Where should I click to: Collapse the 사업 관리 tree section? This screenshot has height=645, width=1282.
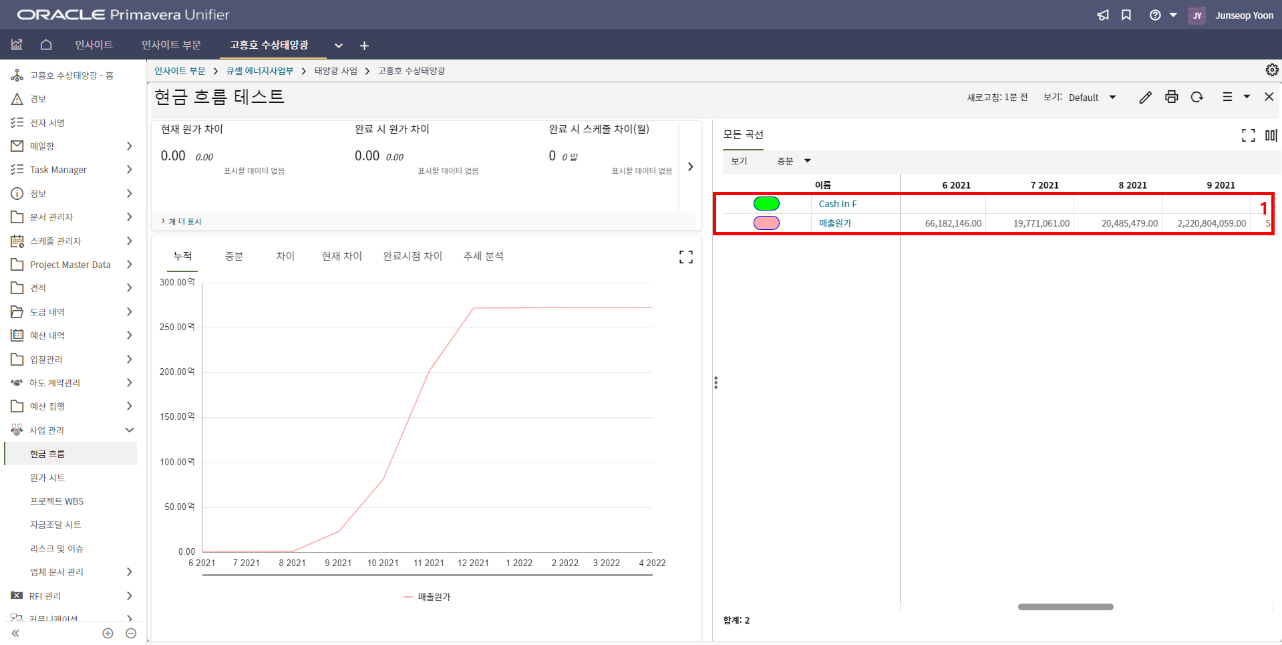pyautogui.click(x=130, y=430)
